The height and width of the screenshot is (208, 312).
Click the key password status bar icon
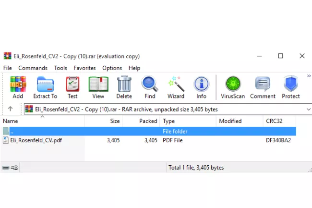(14, 168)
